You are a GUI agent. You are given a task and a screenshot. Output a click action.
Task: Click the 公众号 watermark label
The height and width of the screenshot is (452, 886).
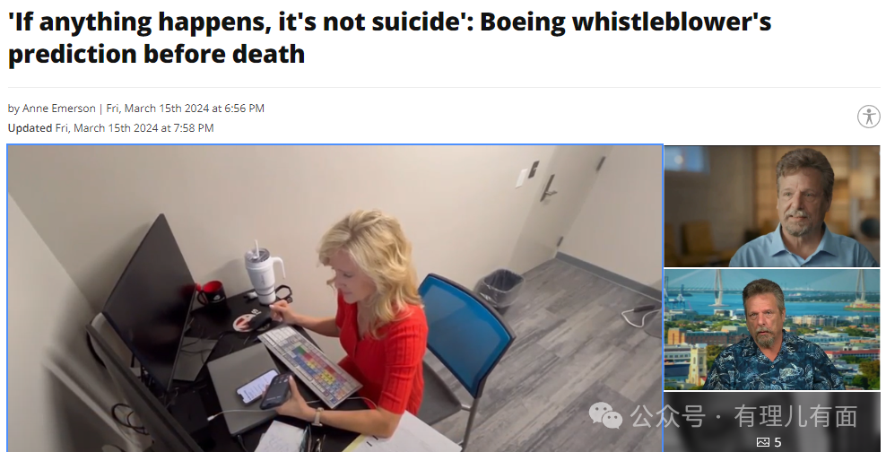coord(667,417)
